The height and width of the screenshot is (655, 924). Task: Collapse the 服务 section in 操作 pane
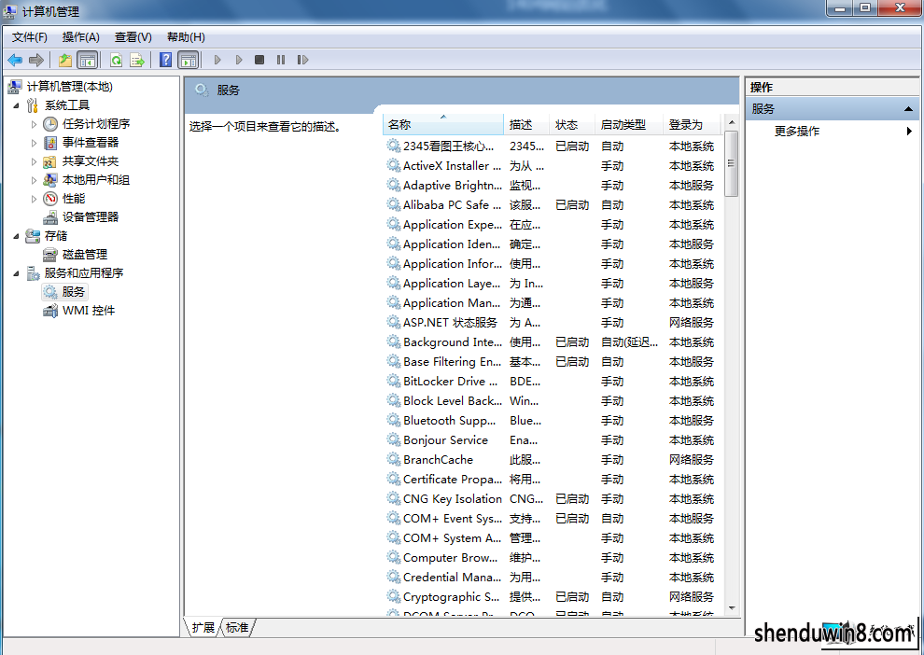pyautogui.click(x=908, y=109)
